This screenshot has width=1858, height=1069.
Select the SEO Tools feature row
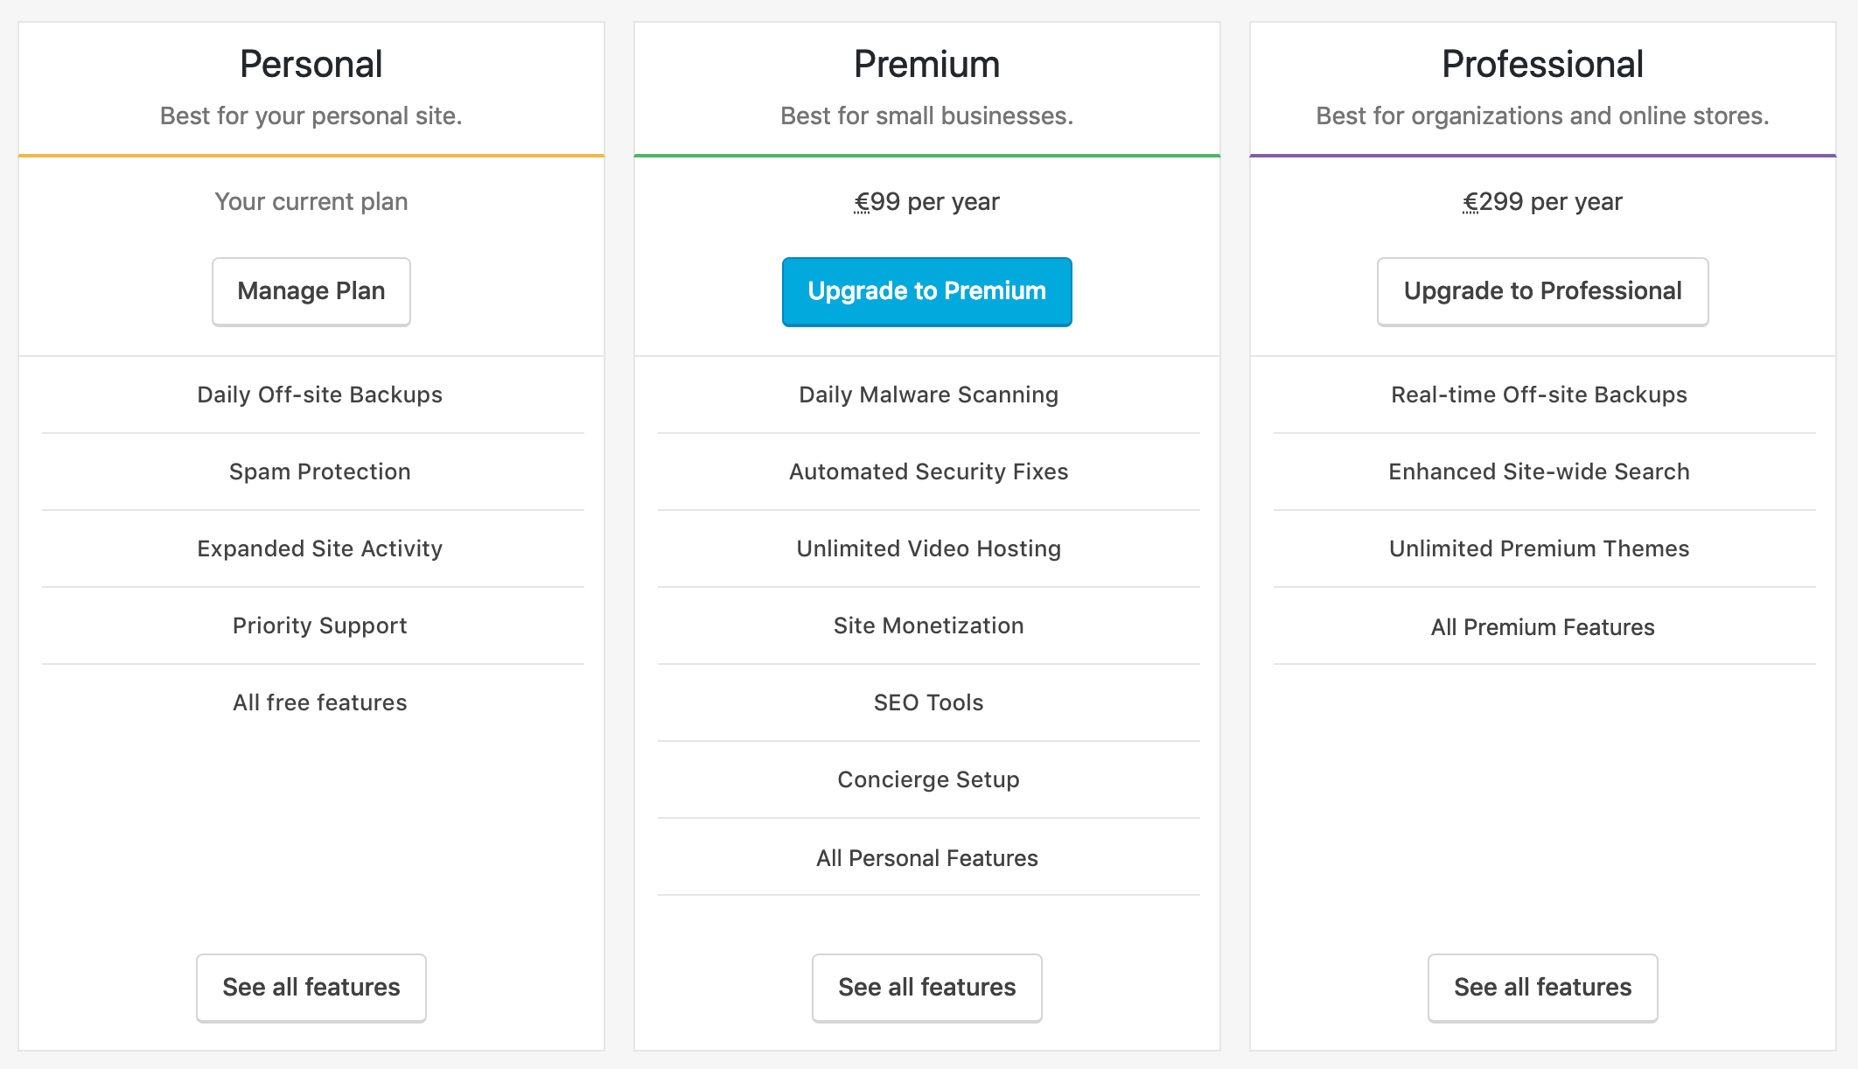[928, 702]
